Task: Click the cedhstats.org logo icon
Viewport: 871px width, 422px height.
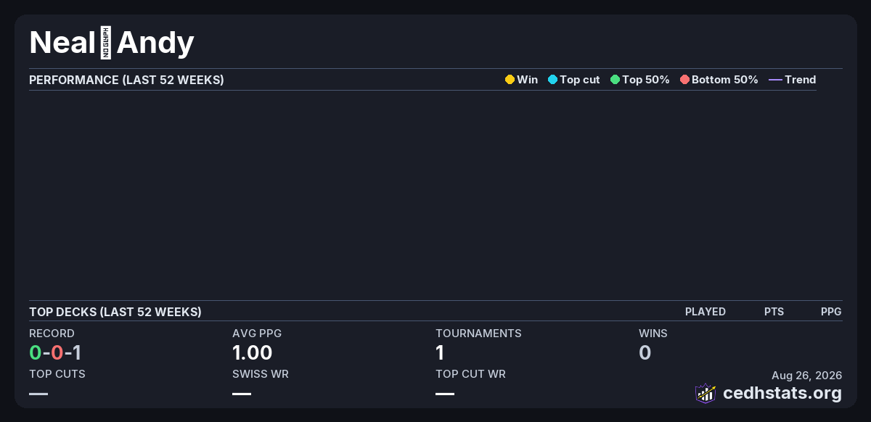Action: point(706,393)
